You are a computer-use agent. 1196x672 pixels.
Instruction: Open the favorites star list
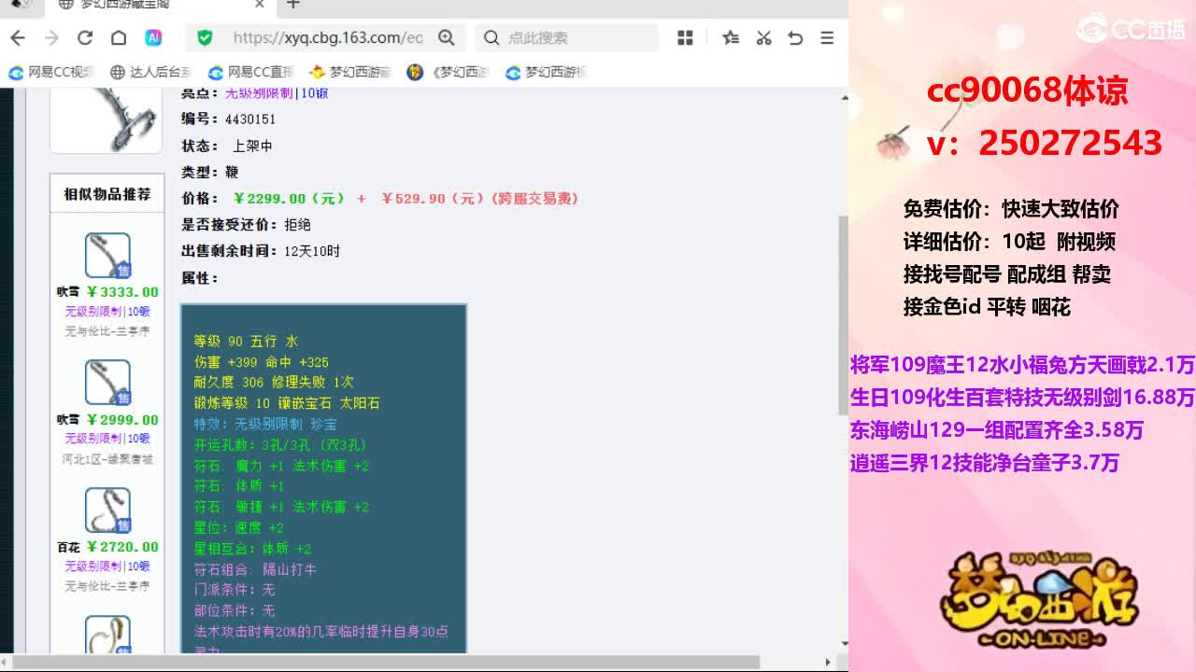[x=731, y=37]
